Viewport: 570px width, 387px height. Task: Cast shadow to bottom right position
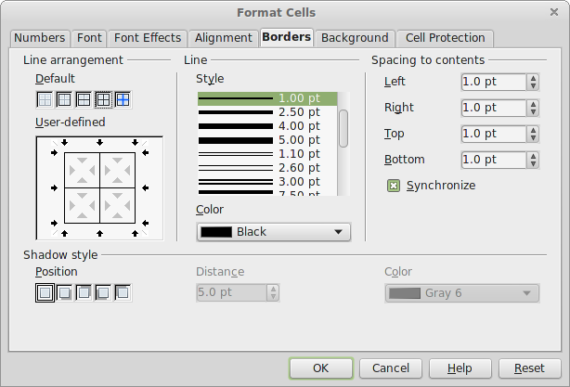pos(63,293)
